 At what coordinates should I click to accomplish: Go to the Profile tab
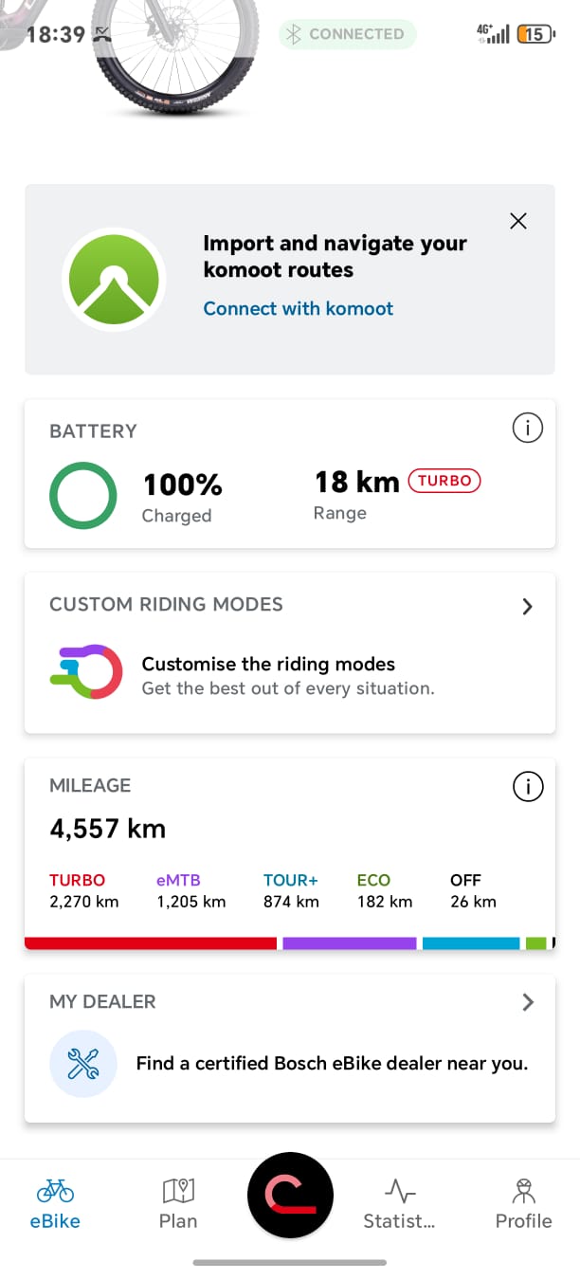523,1204
